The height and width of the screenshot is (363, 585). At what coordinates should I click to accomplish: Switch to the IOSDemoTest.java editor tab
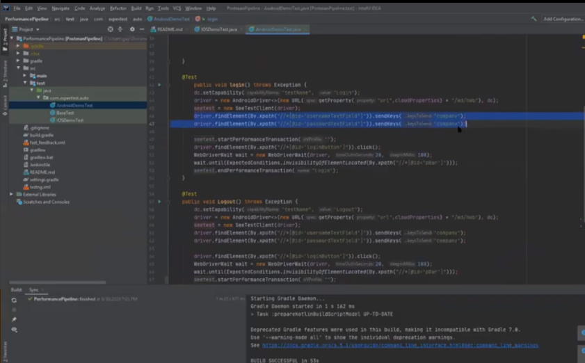tap(218, 29)
